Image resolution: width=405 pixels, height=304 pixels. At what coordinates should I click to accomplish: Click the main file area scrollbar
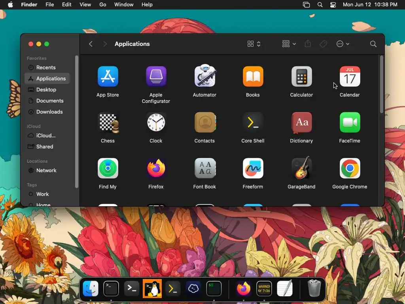click(382, 84)
